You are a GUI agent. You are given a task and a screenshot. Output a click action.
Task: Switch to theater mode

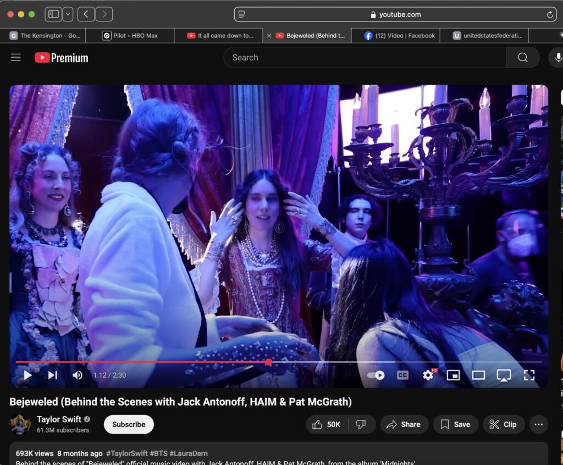click(478, 375)
